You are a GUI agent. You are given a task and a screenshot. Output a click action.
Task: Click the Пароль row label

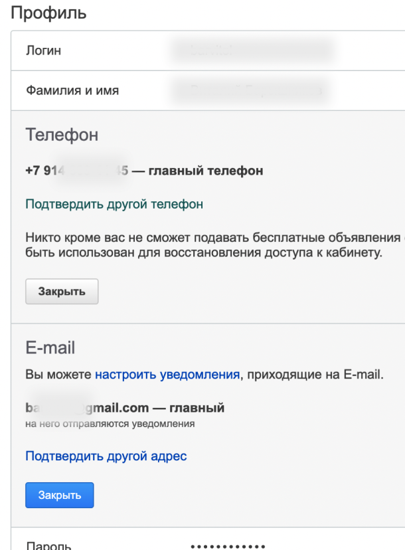[x=48, y=545]
